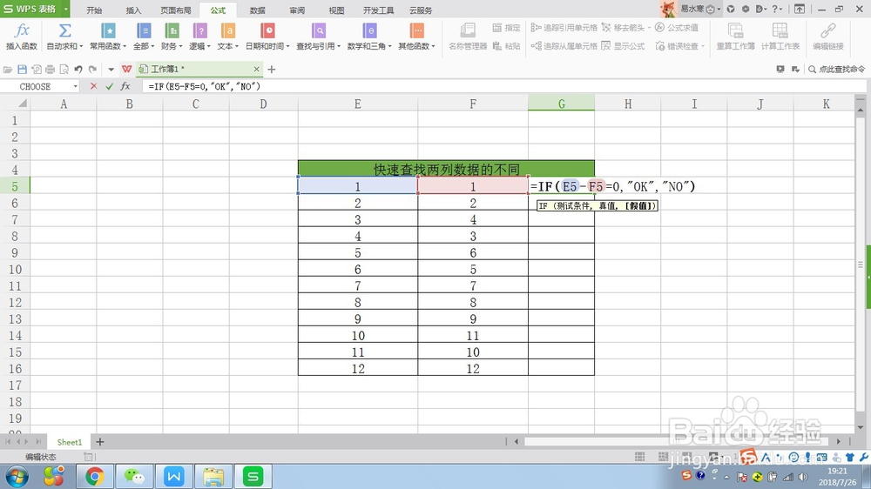Switch to the Data (数据) tab
Screen dimensions: 871x489
[257, 10]
